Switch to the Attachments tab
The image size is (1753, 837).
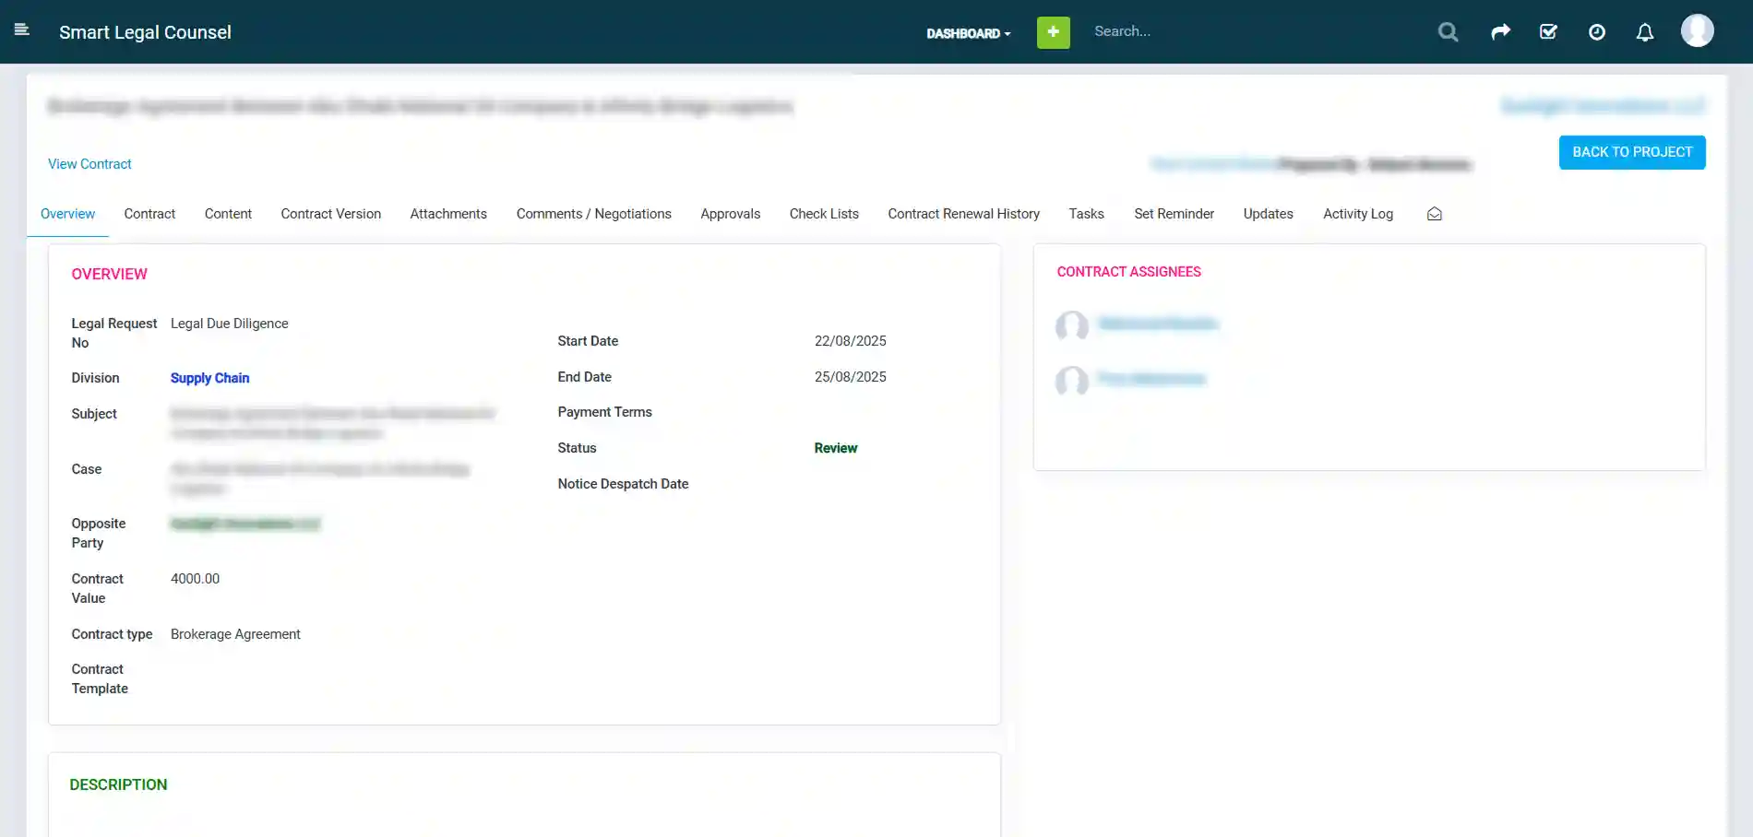[448, 214]
